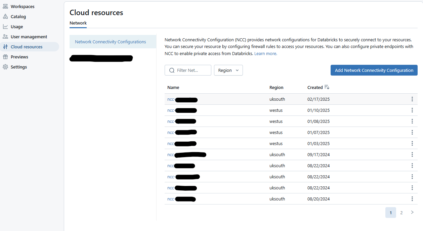View Usage via its sidebar icon

[5, 26]
